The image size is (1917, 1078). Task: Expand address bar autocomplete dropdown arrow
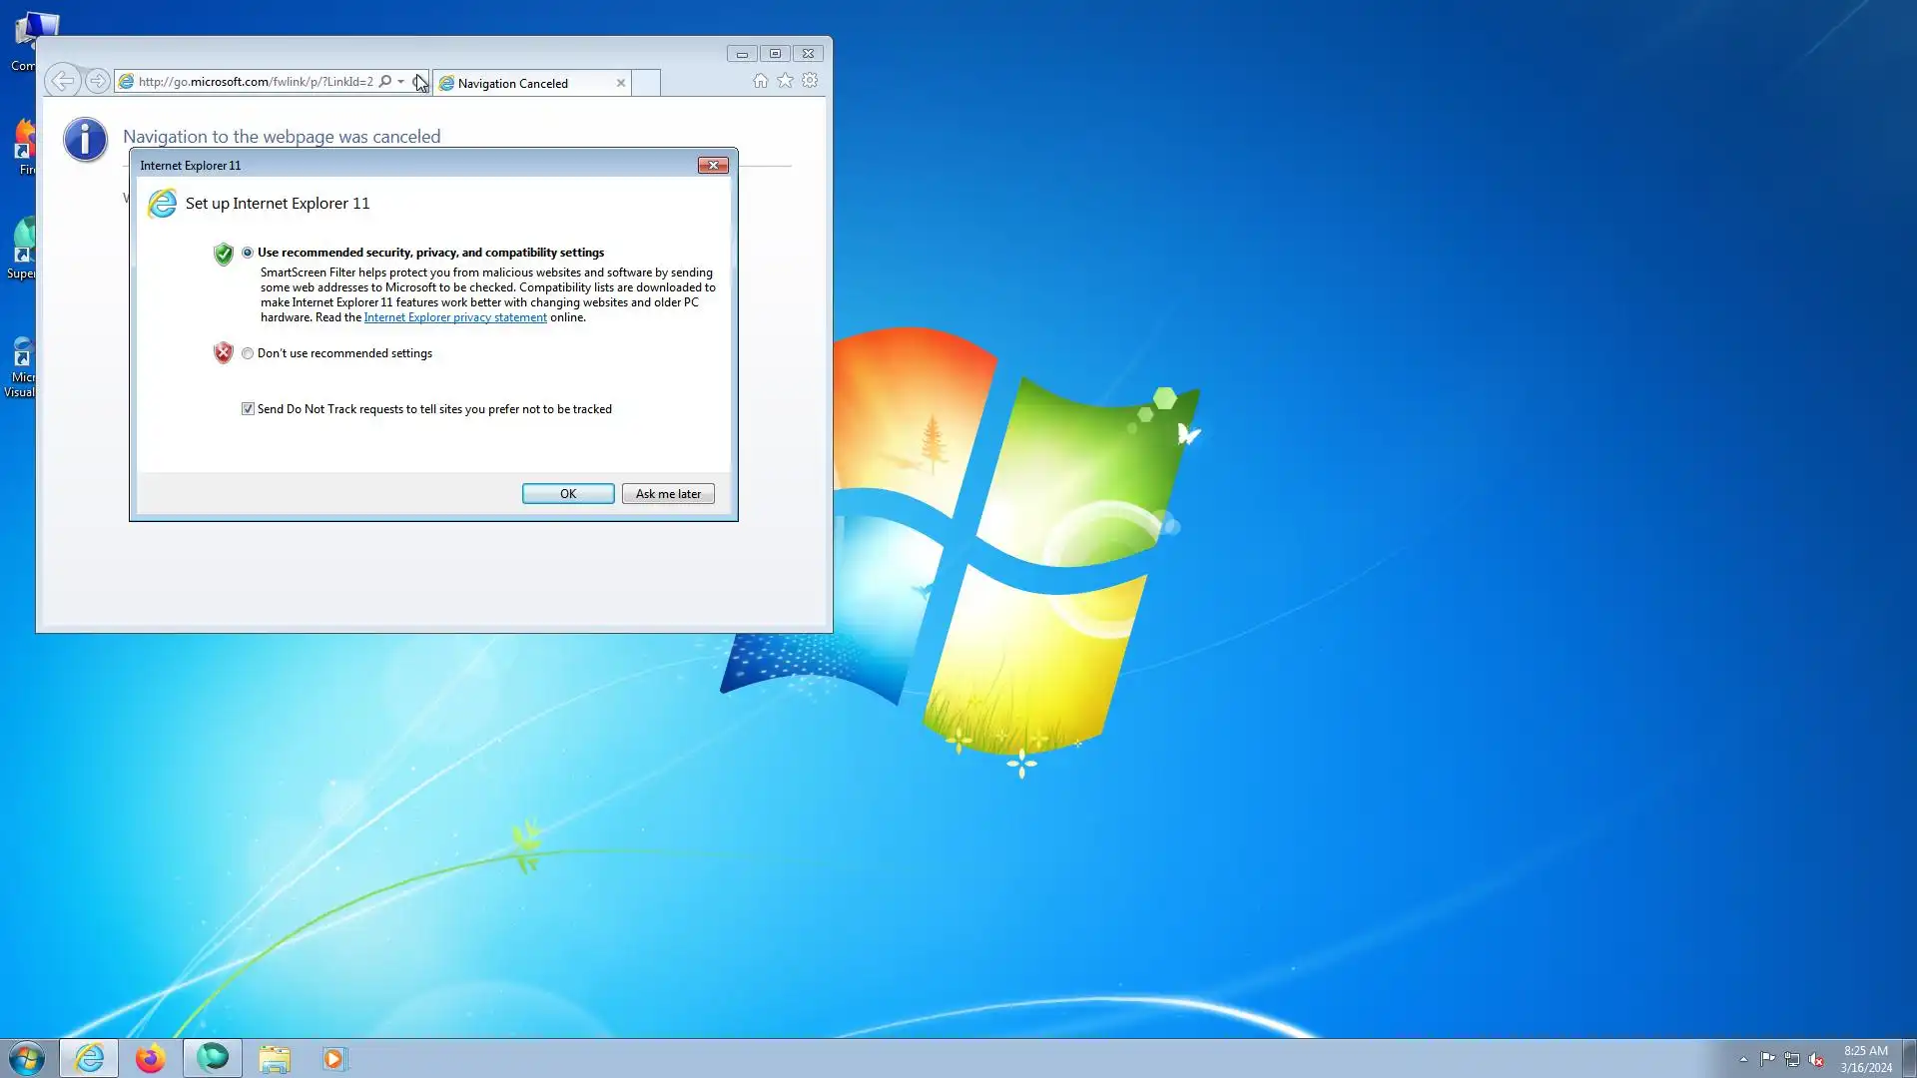(401, 82)
